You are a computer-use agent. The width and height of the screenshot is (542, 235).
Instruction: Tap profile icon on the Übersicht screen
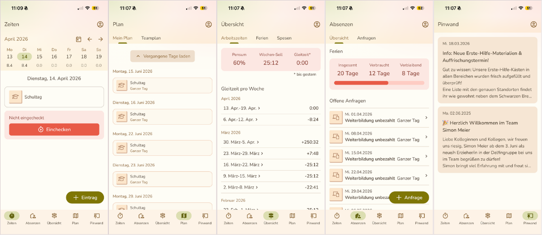click(x=317, y=24)
